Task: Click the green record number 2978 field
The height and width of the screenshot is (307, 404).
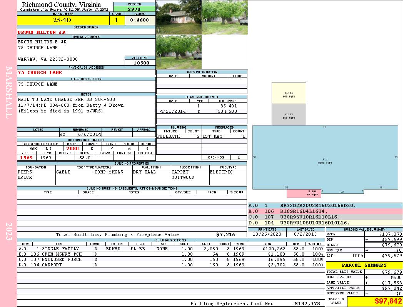Action: pyautogui.click(x=134, y=9)
